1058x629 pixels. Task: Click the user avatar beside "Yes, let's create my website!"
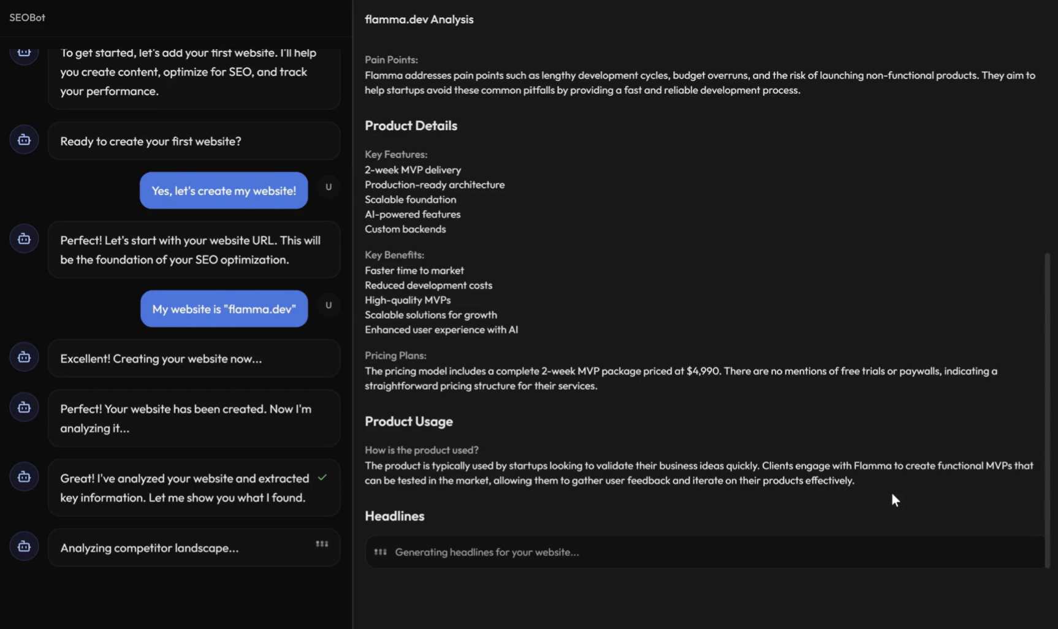329,187
